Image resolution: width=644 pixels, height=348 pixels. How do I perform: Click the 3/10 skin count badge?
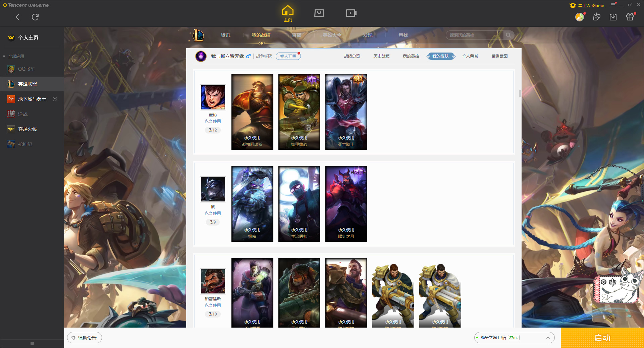[x=213, y=314]
